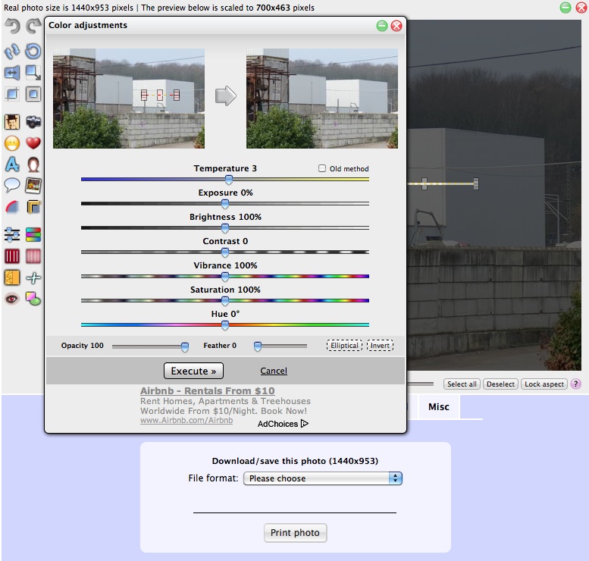Open color adjustments sliders tool
Screen dimensions: 589x561
click(x=12, y=235)
